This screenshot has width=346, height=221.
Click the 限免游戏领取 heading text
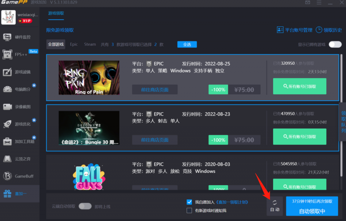[x=60, y=30]
